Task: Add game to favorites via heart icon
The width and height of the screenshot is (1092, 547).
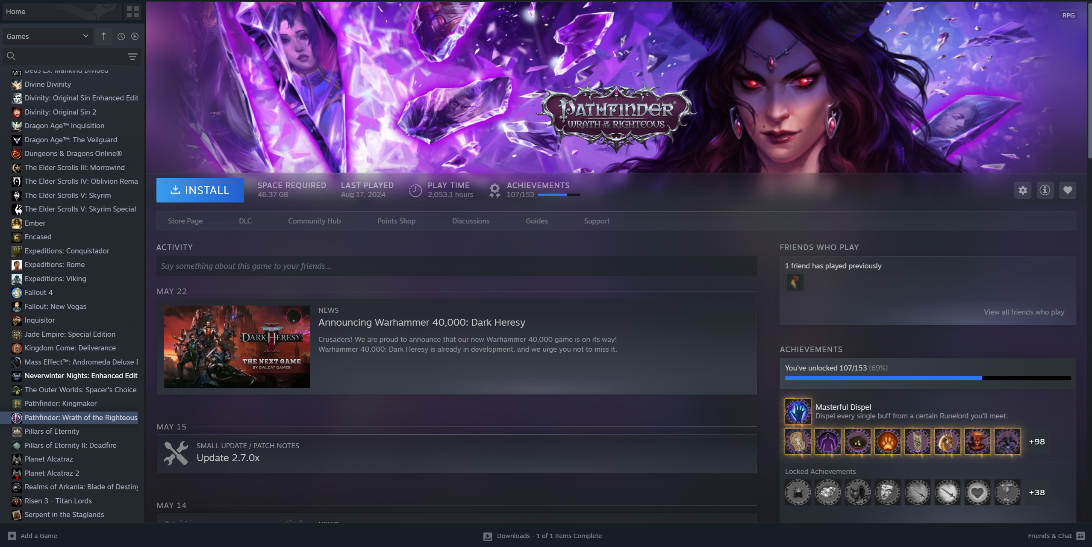Action: pos(1067,190)
